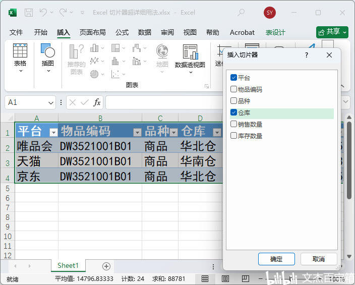Click the 确定 button
Image resolution: width=355 pixels, height=285 pixels.
[x=276, y=259]
